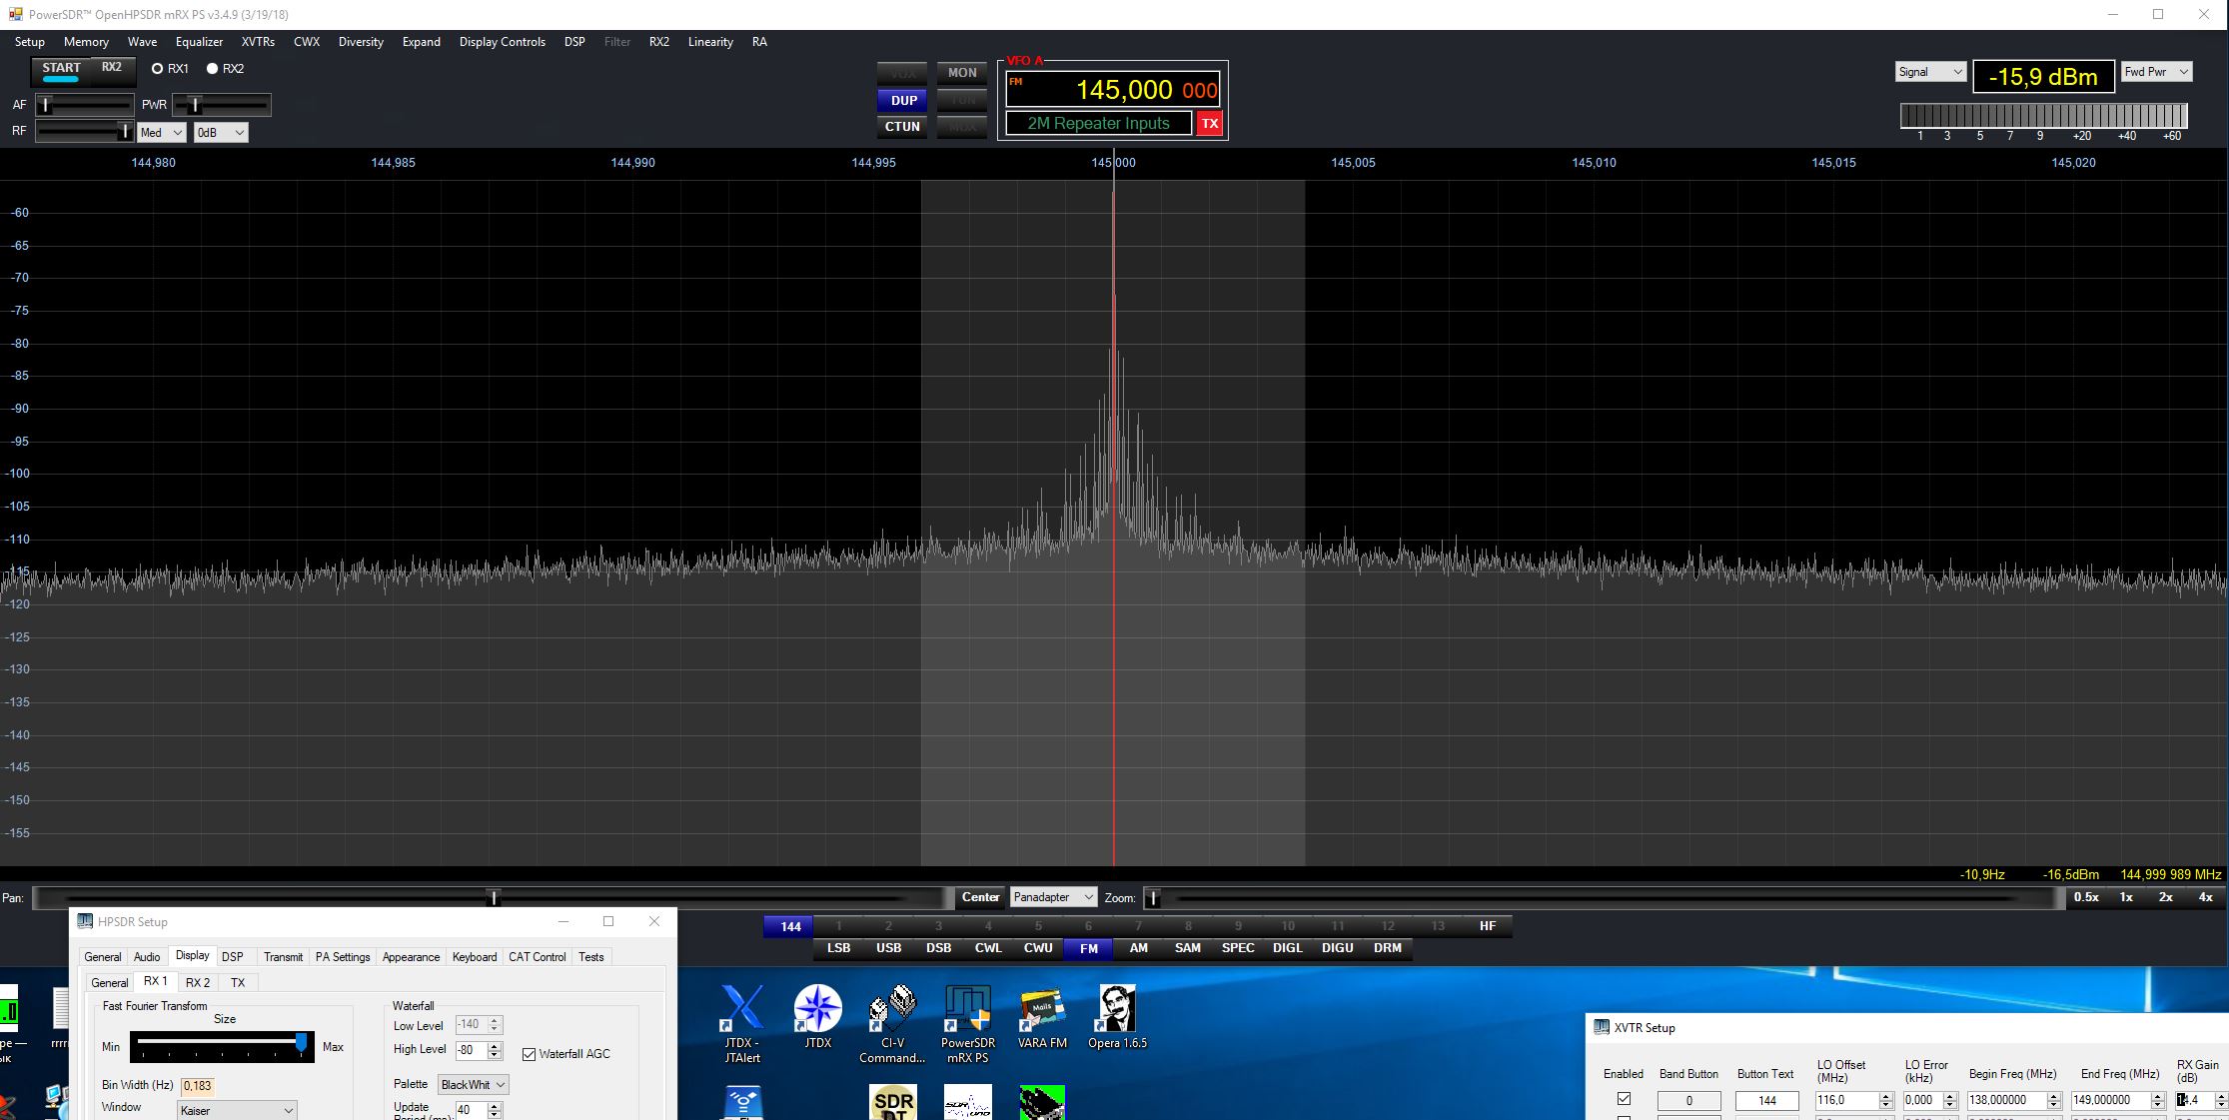
Task: Open the CI-V Commander desktop icon
Action: (892, 1009)
